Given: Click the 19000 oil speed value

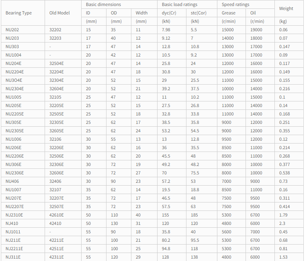Looking at the screenshot, I should pyautogui.click(x=256, y=30).
